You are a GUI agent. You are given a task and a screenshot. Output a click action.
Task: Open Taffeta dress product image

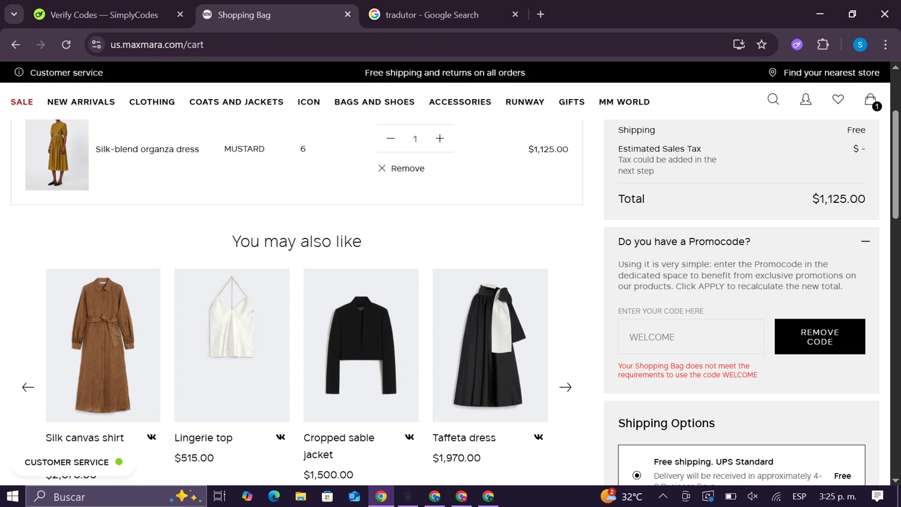click(490, 345)
